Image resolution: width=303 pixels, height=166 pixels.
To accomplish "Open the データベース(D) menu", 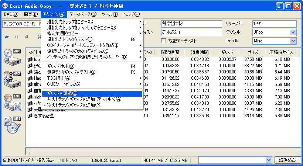I will click(x=83, y=14).
